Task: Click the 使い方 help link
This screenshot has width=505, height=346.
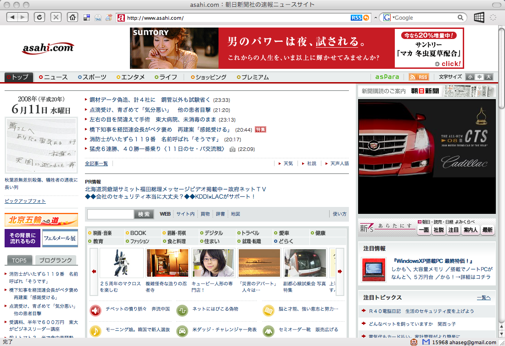Action: 339,214
